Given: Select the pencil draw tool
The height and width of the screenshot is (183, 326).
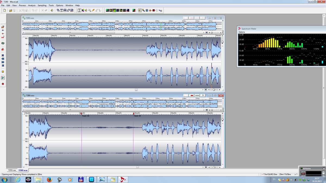Looking at the screenshot, I should pos(93,10).
